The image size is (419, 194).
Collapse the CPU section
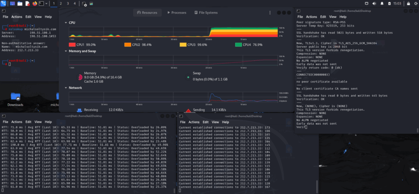coord(66,23)
